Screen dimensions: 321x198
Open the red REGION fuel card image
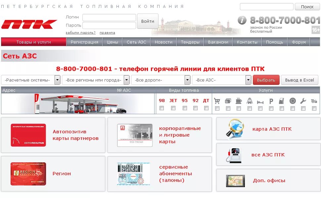(28, 174)
